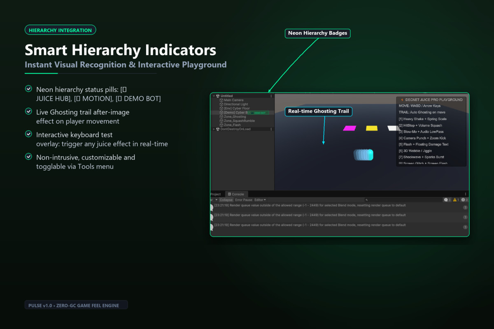The height and width of the screenshot is (329, 494).
Task: Toggle warning messages filter showing 1
Action: pos(456,200)
